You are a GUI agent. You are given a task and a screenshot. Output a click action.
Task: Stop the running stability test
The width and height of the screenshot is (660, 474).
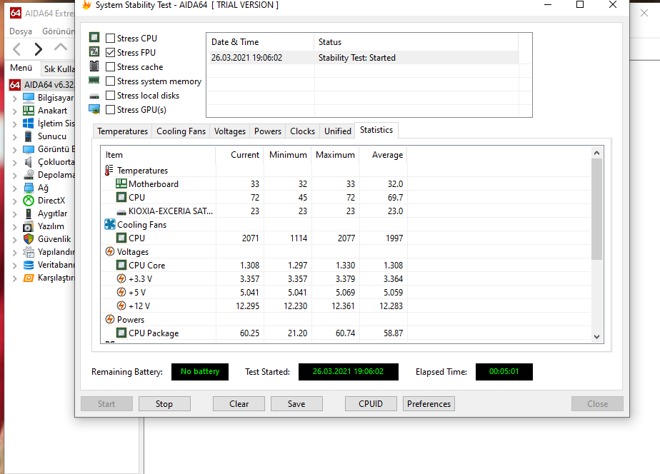pyautogui.click(x=164, y=404)
